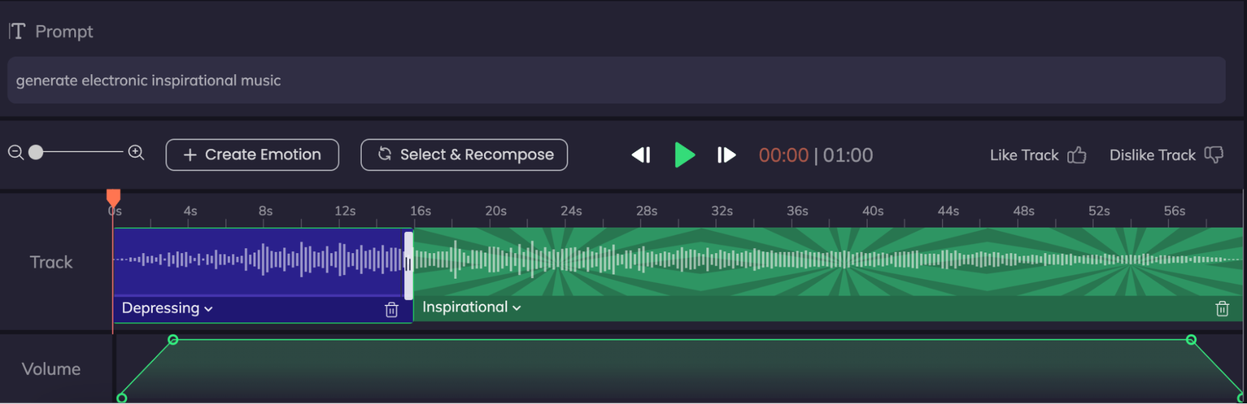This screenshot has width=1247, height=404.
Task: Like the track with thumbs up
Action: coord(1077,155)
